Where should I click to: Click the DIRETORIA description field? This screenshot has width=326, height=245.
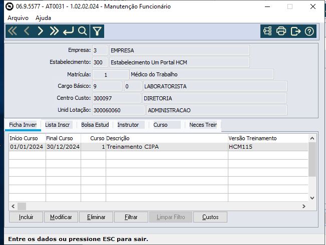pyautogui.click(x=214, y=98)
